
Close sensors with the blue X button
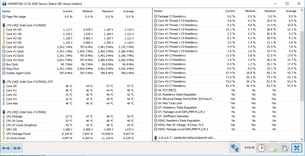coord(297,148)
